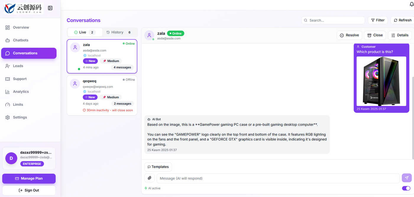Collapse the sidebar panel icon
This screenshot has width=414, height=197.
click(x=50, y=8)
